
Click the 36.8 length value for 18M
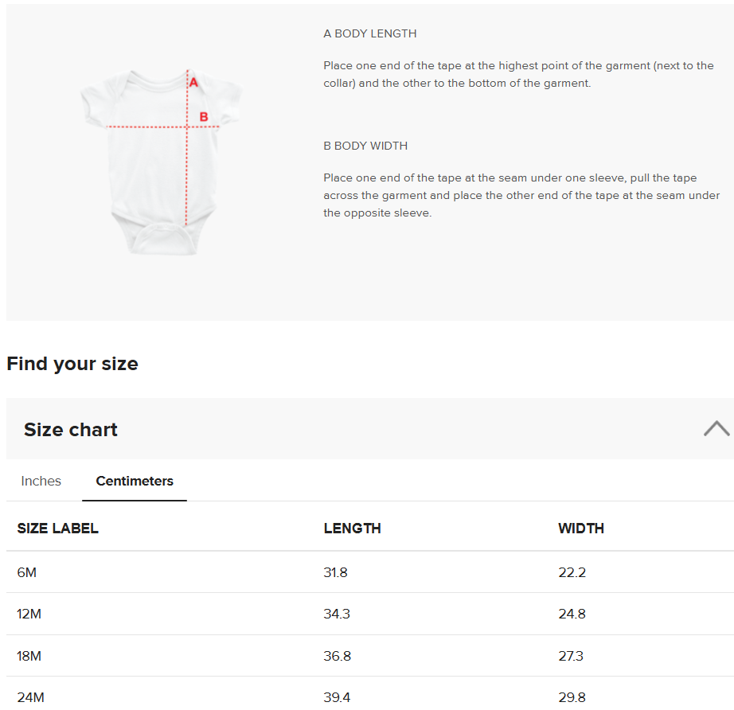click(x=337, y=656)
